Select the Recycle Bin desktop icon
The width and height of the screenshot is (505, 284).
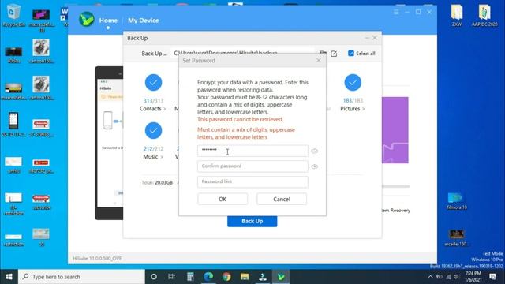point(13,15)
